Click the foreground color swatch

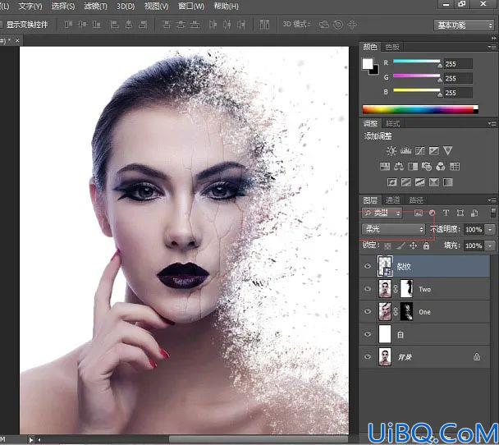click(x=367, y=64)
